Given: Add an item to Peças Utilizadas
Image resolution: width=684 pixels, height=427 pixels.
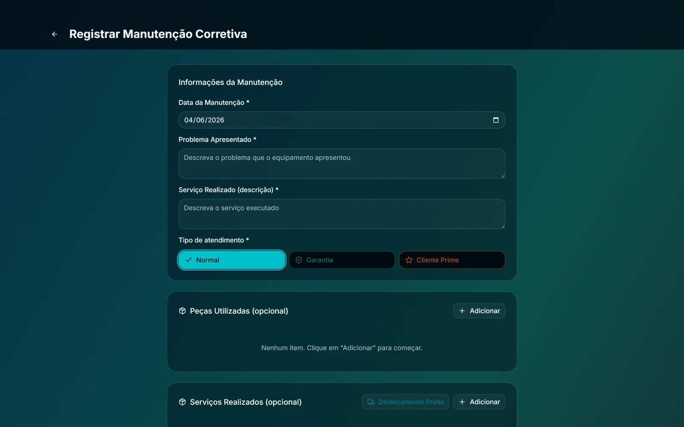Looking at the screenshot, I should pyautogui.click(x=479, y=311).
